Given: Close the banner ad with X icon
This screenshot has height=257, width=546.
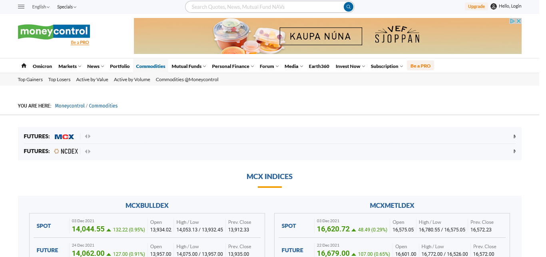Looking at the screenshot, I should pos(518,21).
